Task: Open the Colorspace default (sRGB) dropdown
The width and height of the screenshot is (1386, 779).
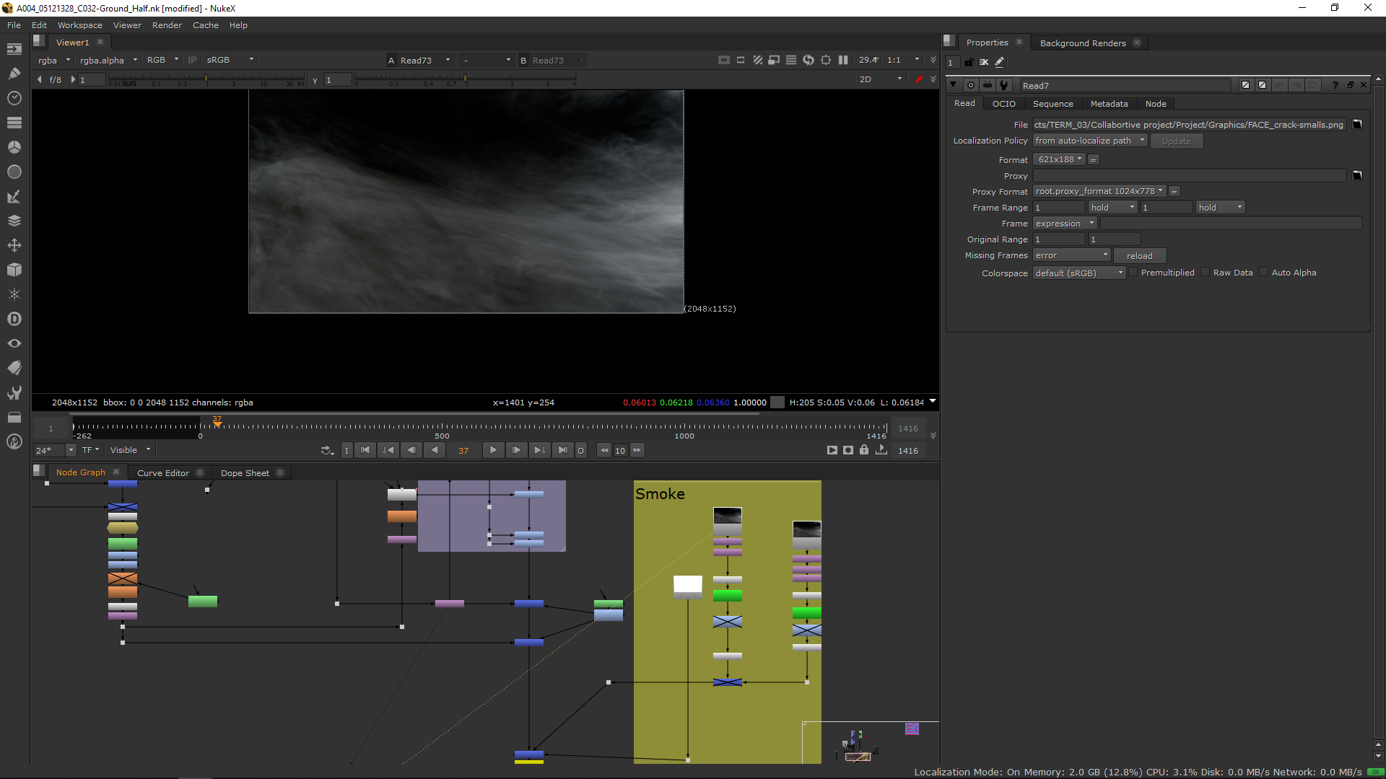Action: pos(1078,273)
